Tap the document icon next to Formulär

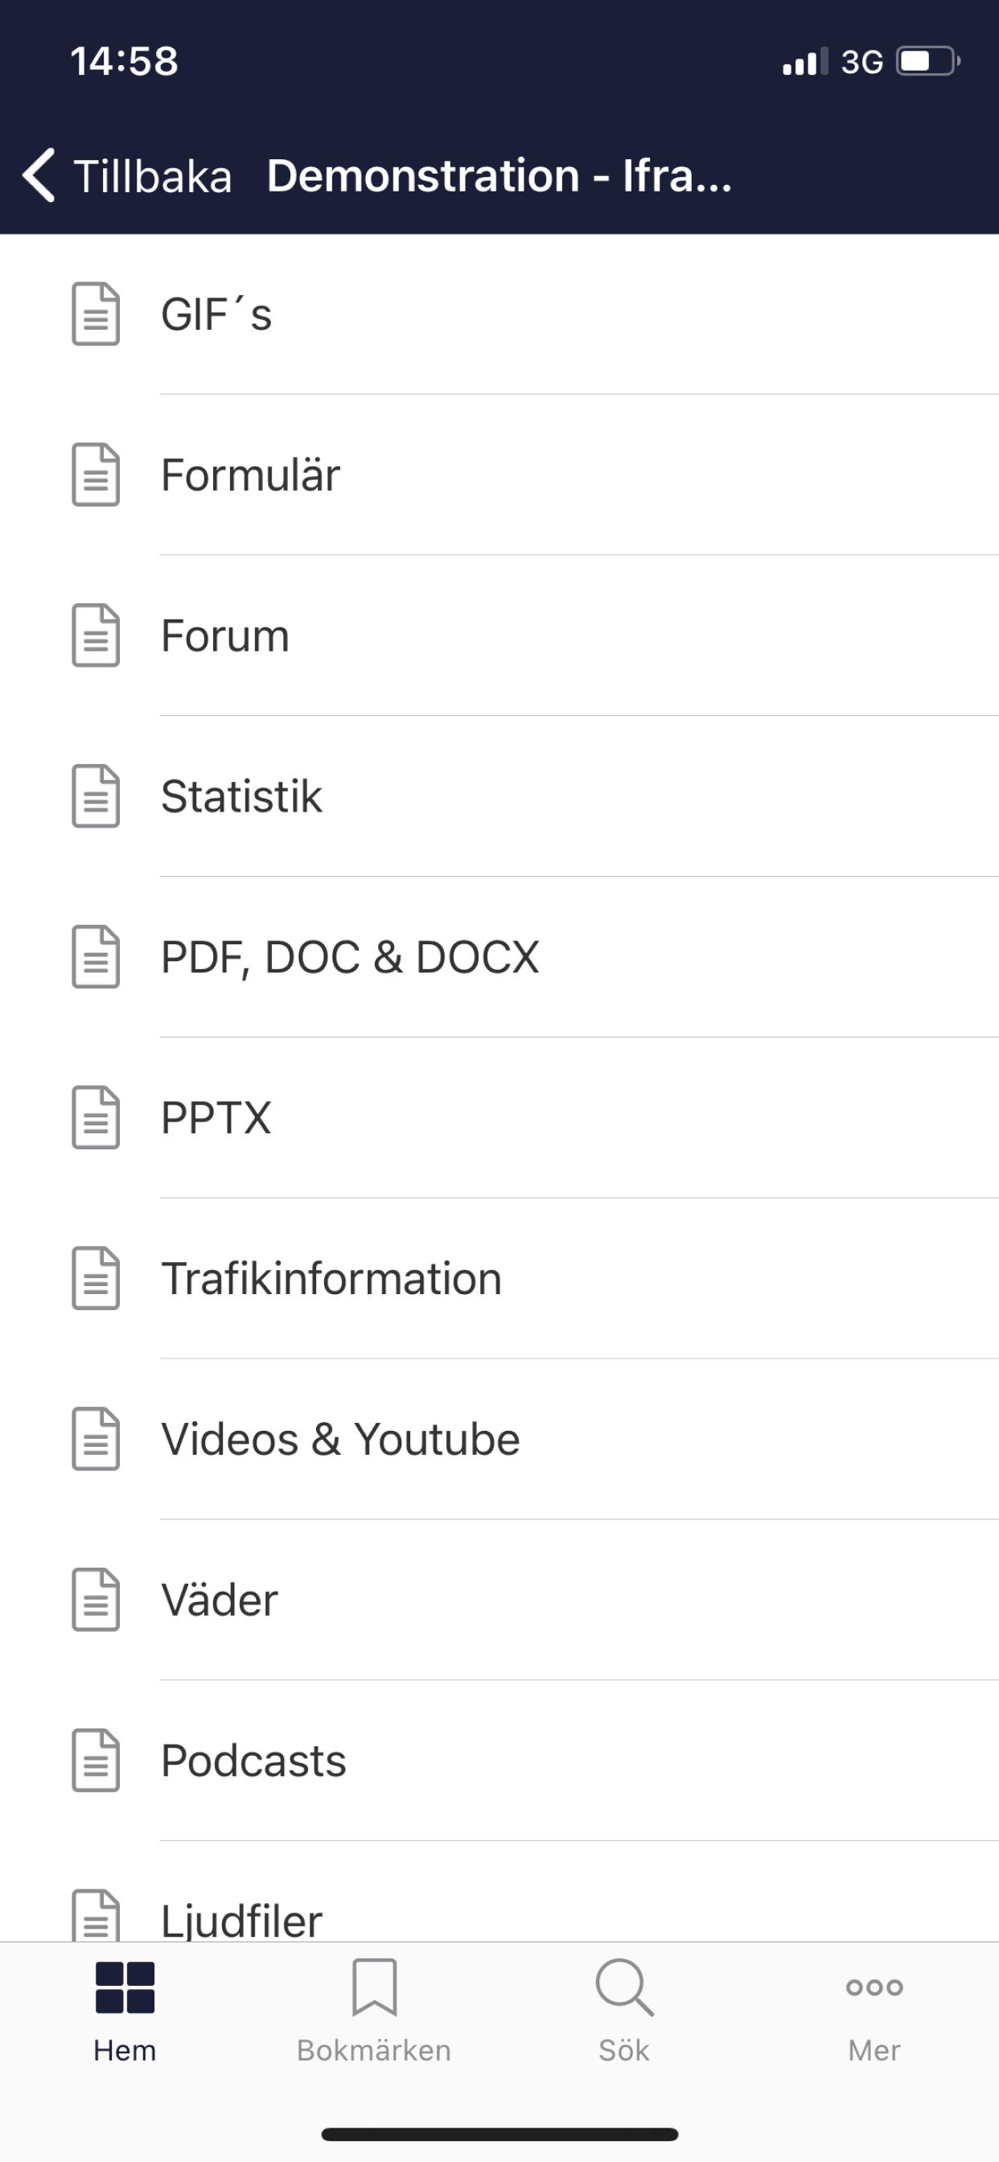[x=96, y=475]
